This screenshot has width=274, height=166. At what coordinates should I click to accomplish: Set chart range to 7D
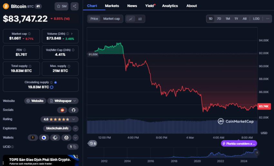219,19
